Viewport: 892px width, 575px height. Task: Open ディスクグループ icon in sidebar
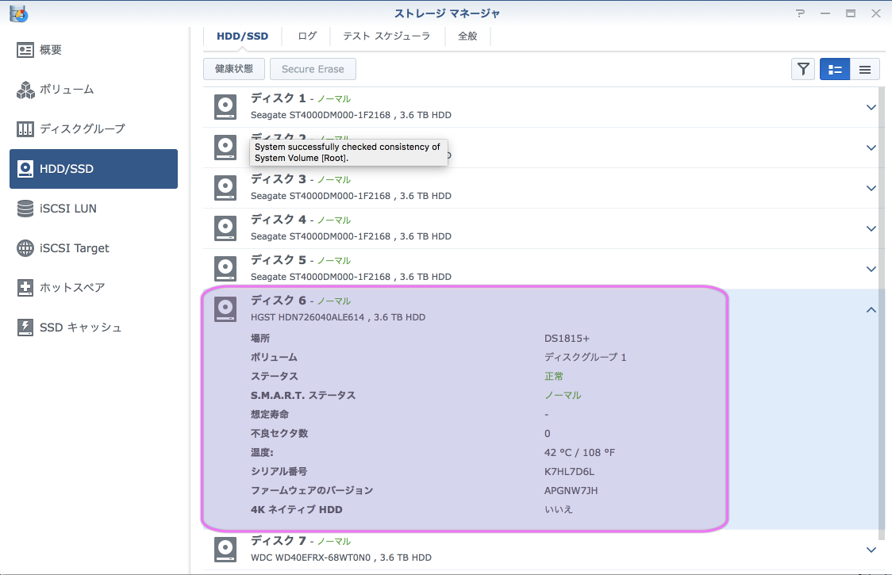tap(25, 128)
